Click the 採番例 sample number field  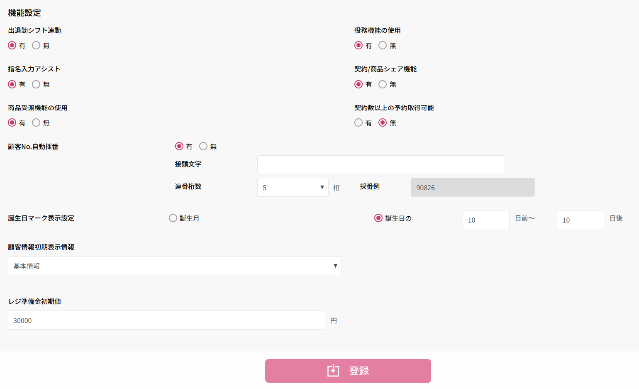pos(472,187)
